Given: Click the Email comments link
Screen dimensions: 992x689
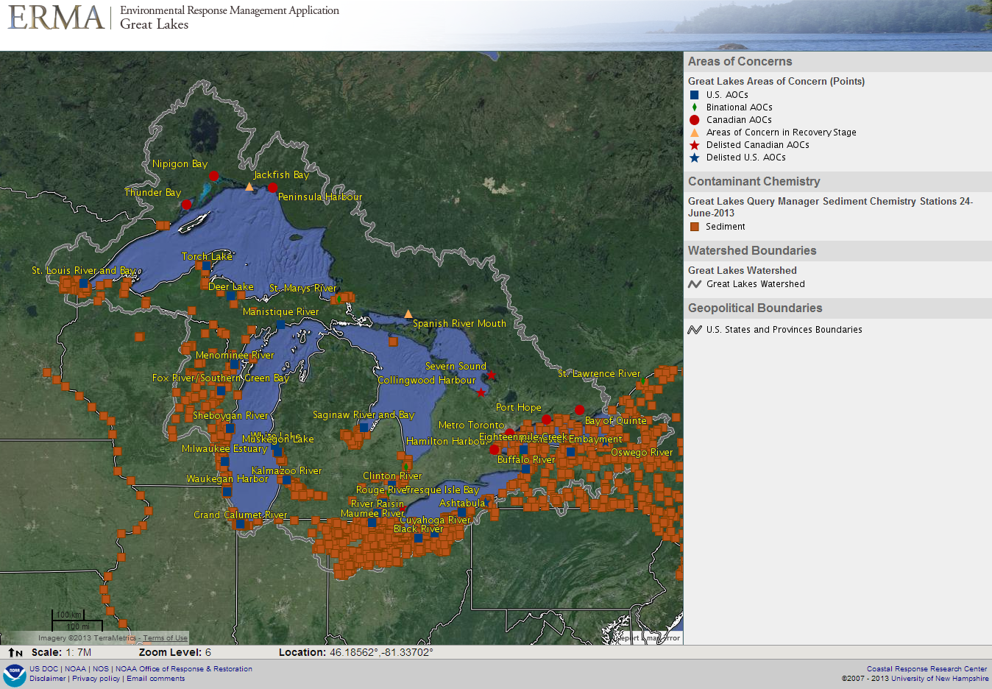Looking at the screenshot, I should tap(155, 679).
